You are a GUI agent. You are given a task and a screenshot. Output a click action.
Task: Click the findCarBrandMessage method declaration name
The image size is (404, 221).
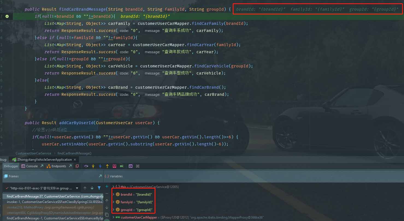click(x=82, y=9)
